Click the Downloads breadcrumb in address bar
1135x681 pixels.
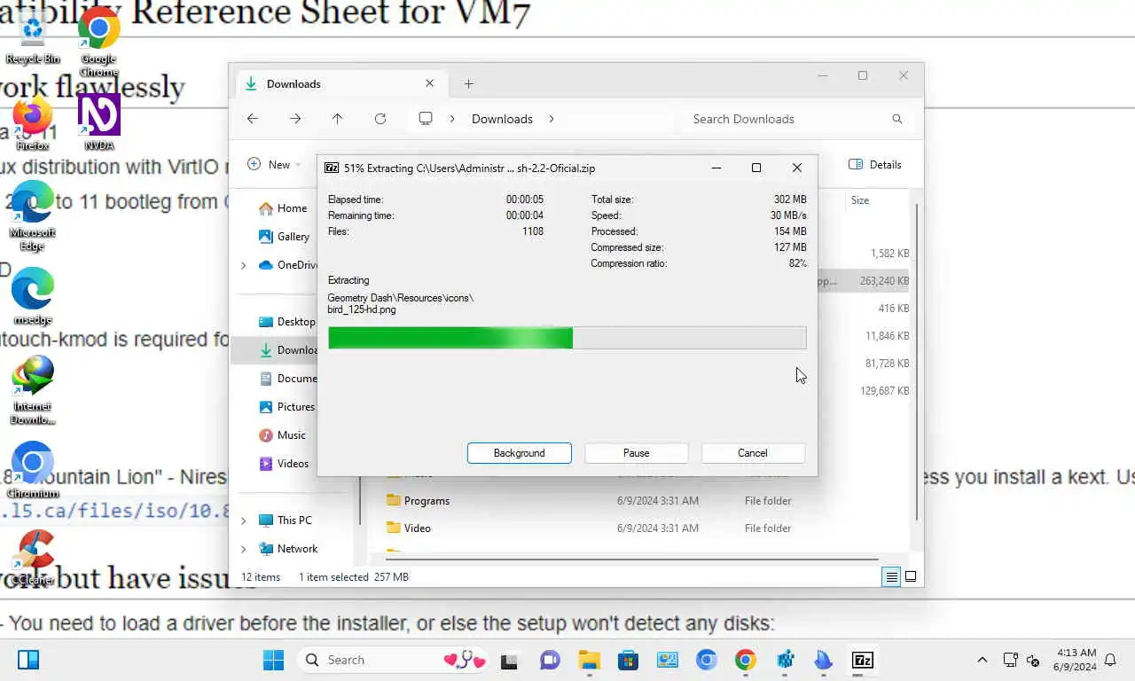pyautogui.click(x=502, y=119)
